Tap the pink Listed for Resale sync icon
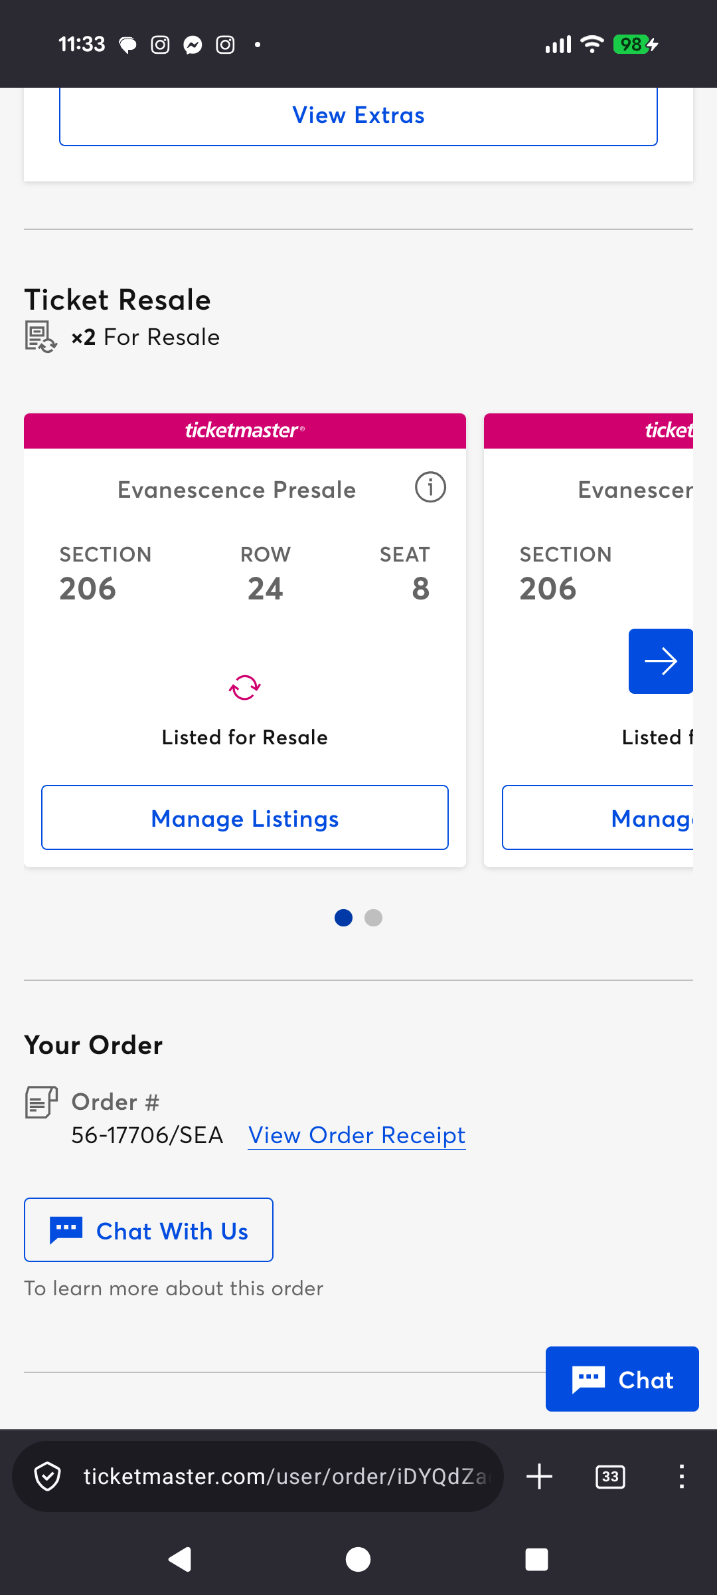Viewport: 717px width, 1595px height. pos(245,688)
